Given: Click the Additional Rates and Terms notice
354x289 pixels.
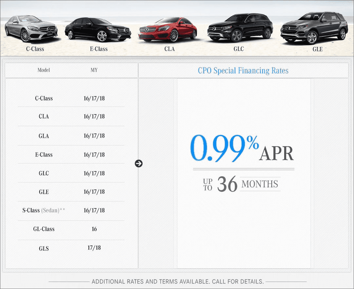Looking at the screenshot, I should coord(178,281).
